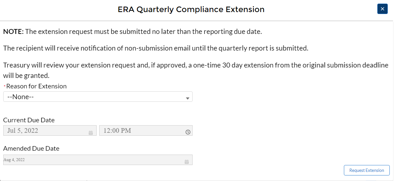This screenshot has height=181, width=394.
Task: Select the Aug 4, 2022 amended date field
Action: tap(92, 160)
